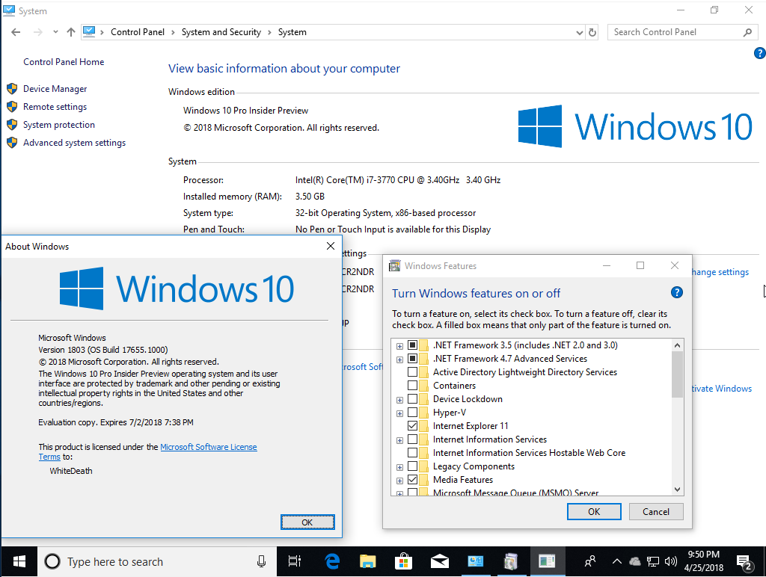The height and width of the screenshot is (577, 766).
Task: Open Advanced system settings
Action: coord(74,143)
